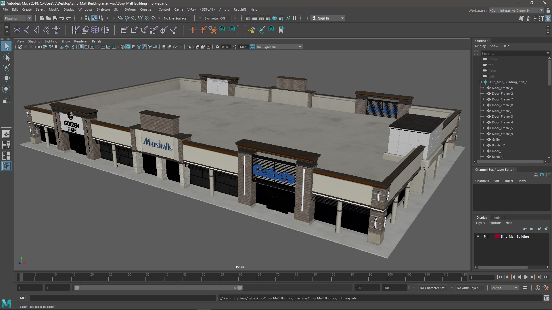This screenshot has width=552, height=310.
Task: Collapse the Strip_Mall_Building_ncl1_1 group
Action: 480,82
